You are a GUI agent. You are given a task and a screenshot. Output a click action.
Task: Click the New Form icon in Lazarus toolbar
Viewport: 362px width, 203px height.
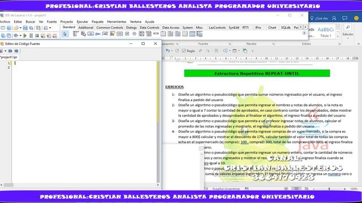[9, 28]
